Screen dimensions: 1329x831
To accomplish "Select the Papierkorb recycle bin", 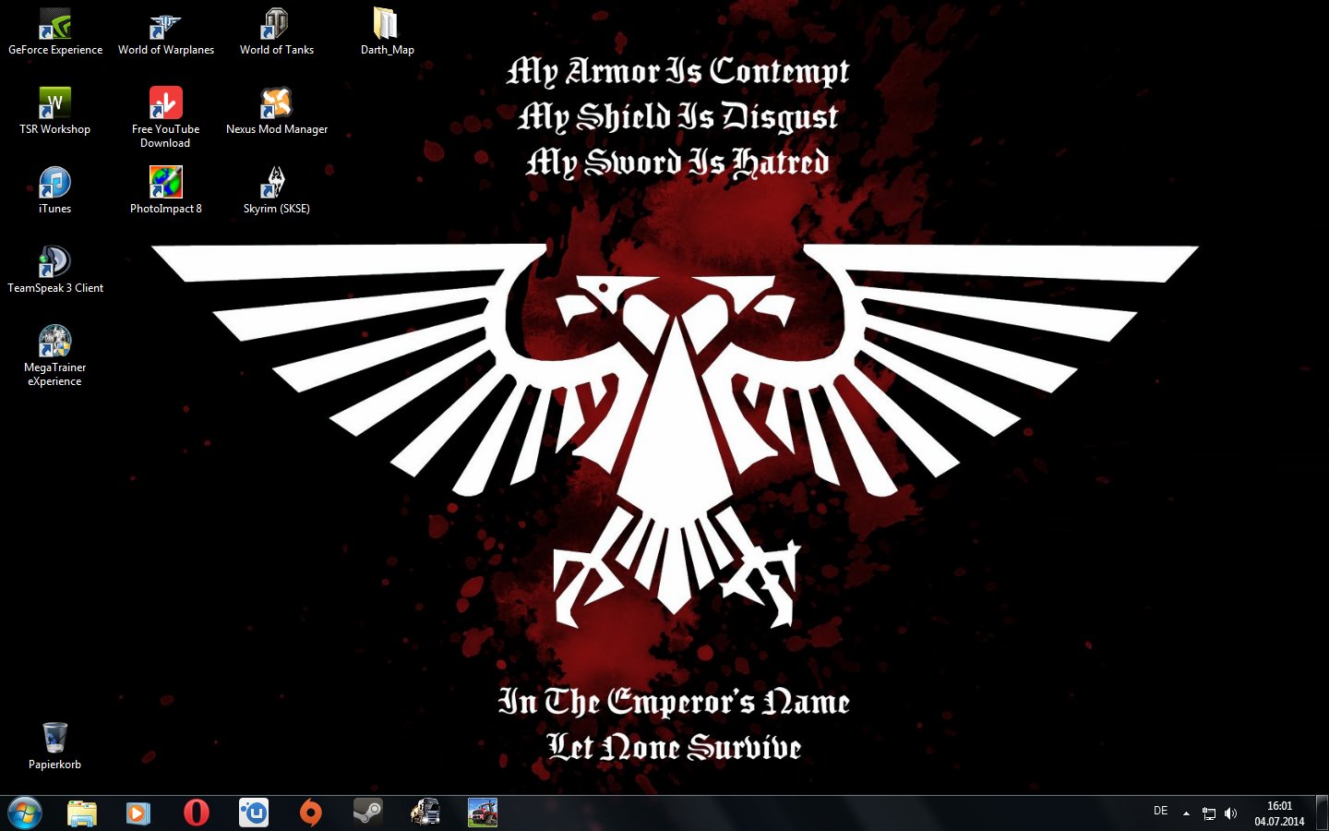I will click(x=54, y=739).
